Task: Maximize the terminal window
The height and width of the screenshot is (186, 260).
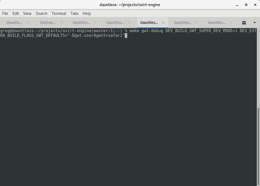Action: pyautogui.click(x=246, y=5)
